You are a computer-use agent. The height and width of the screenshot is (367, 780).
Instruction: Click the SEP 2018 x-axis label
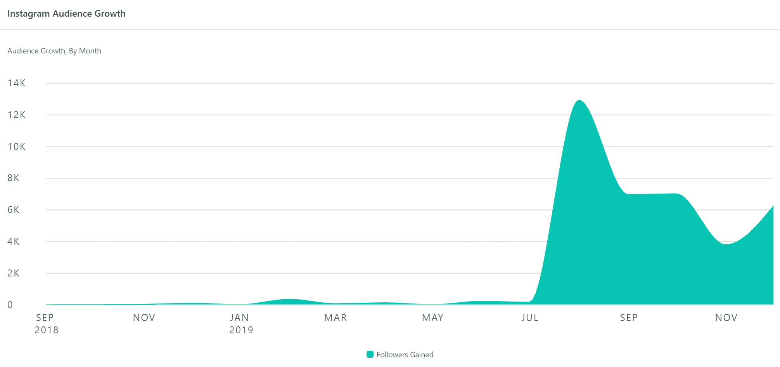[46, 324]
